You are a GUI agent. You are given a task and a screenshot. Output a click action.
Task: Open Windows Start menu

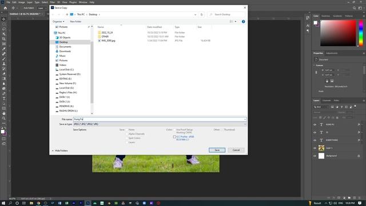(3, 203)
